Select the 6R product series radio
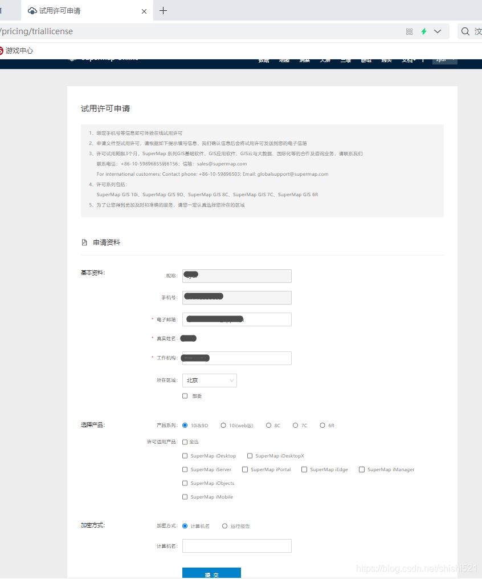The image size is (482, 579). point(322,426)
